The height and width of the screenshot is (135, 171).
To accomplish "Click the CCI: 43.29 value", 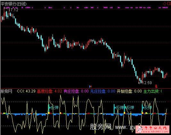I will (26, 91).
